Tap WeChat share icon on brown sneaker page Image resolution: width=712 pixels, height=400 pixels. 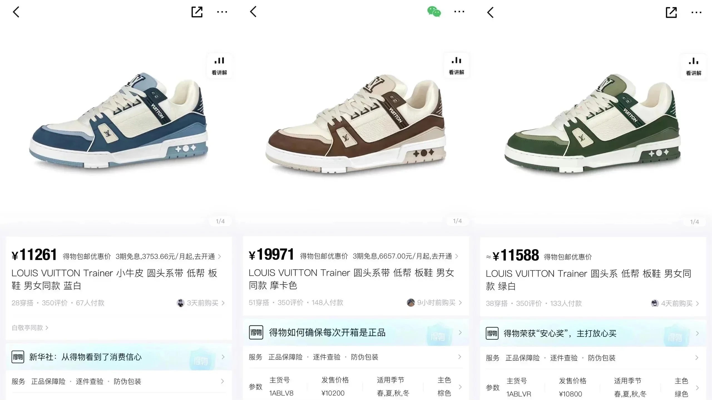pos(434,12)
